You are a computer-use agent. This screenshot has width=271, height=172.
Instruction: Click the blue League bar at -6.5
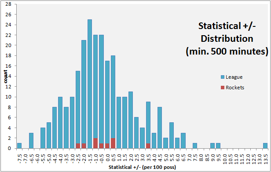coord(31,140)
